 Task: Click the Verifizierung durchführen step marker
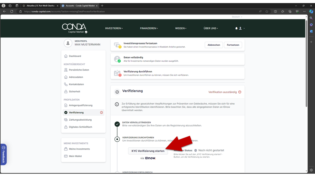[117, 139]
